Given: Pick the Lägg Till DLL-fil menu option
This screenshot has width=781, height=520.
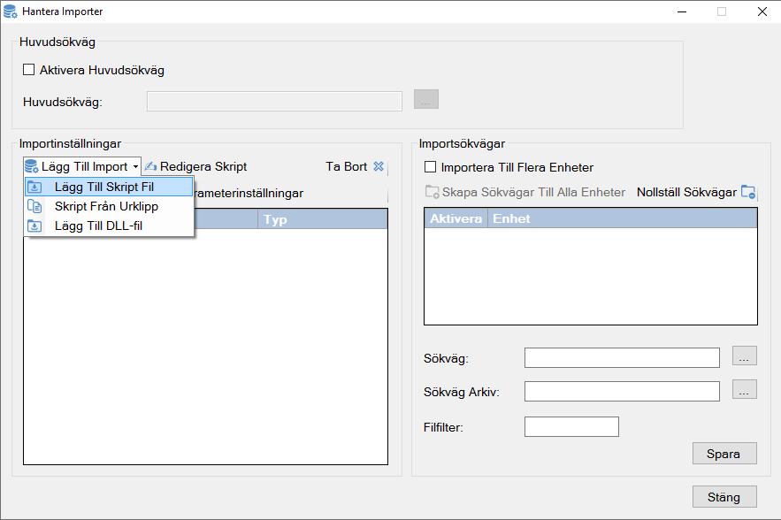Looking at the screenshot, I should [109, 226].
